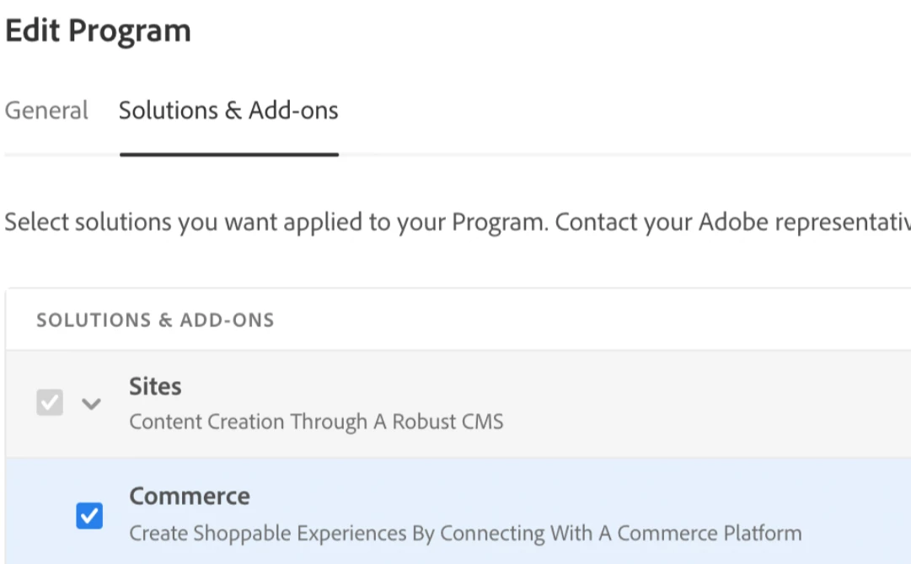Click the word 'CMS' in Sites description

pos(484,422)
